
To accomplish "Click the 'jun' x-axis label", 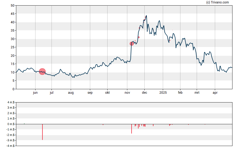I will (35, 93).
